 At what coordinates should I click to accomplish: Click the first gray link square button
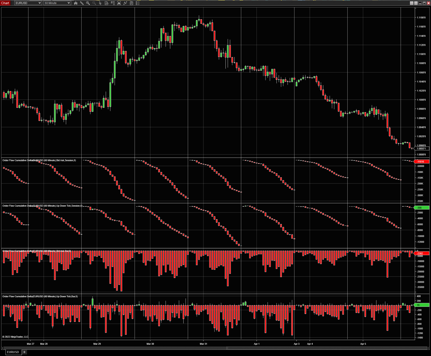(x=412, y=3)
